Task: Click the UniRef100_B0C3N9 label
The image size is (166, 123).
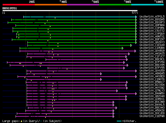Action: 152,102
